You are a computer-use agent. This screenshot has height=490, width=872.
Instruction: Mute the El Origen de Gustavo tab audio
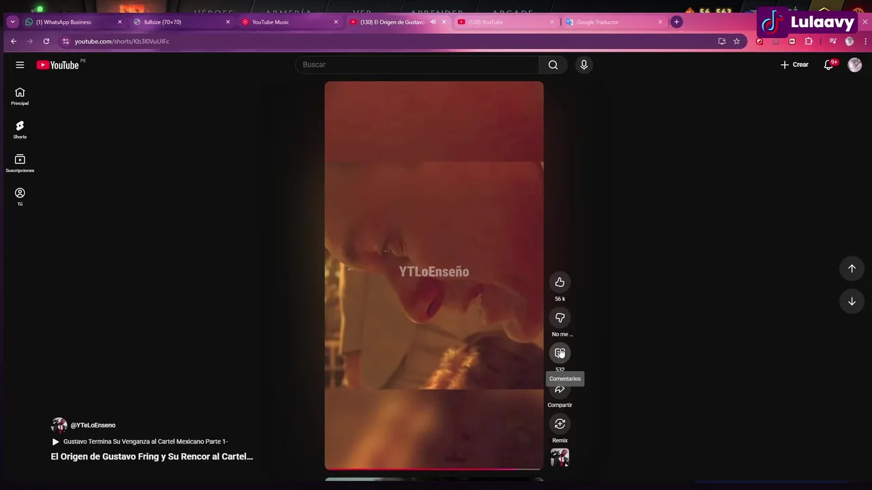433,22
